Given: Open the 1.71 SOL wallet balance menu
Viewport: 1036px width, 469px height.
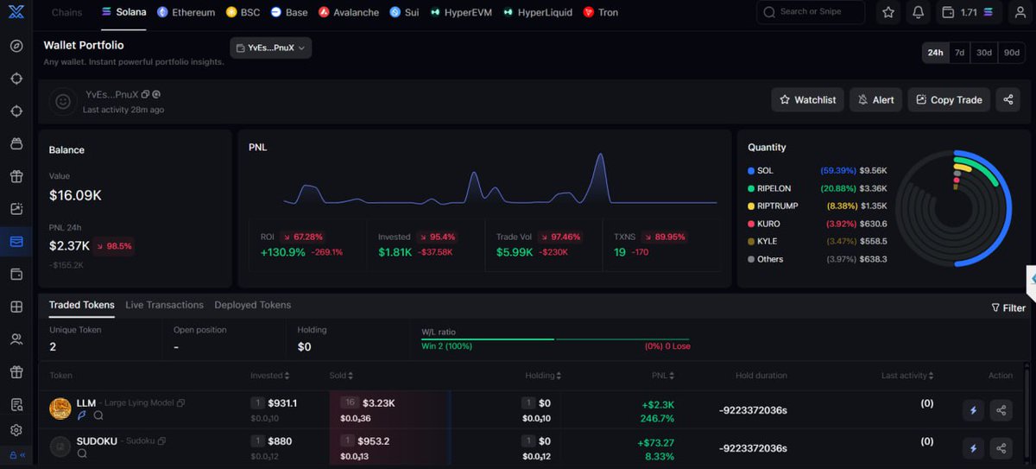Looking at the screenshot, I should (x=968, y=12).
